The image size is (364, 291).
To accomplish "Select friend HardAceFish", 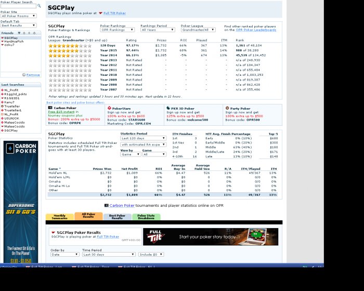I will pyautogui.click(x=14, y=41).
